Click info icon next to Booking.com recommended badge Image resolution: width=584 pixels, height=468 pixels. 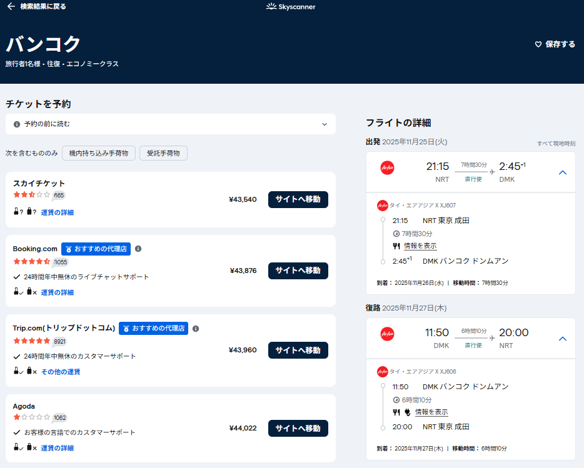138,249
